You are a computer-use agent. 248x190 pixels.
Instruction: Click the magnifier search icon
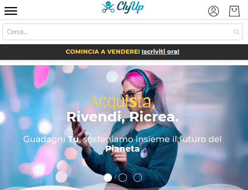(236, 32)
